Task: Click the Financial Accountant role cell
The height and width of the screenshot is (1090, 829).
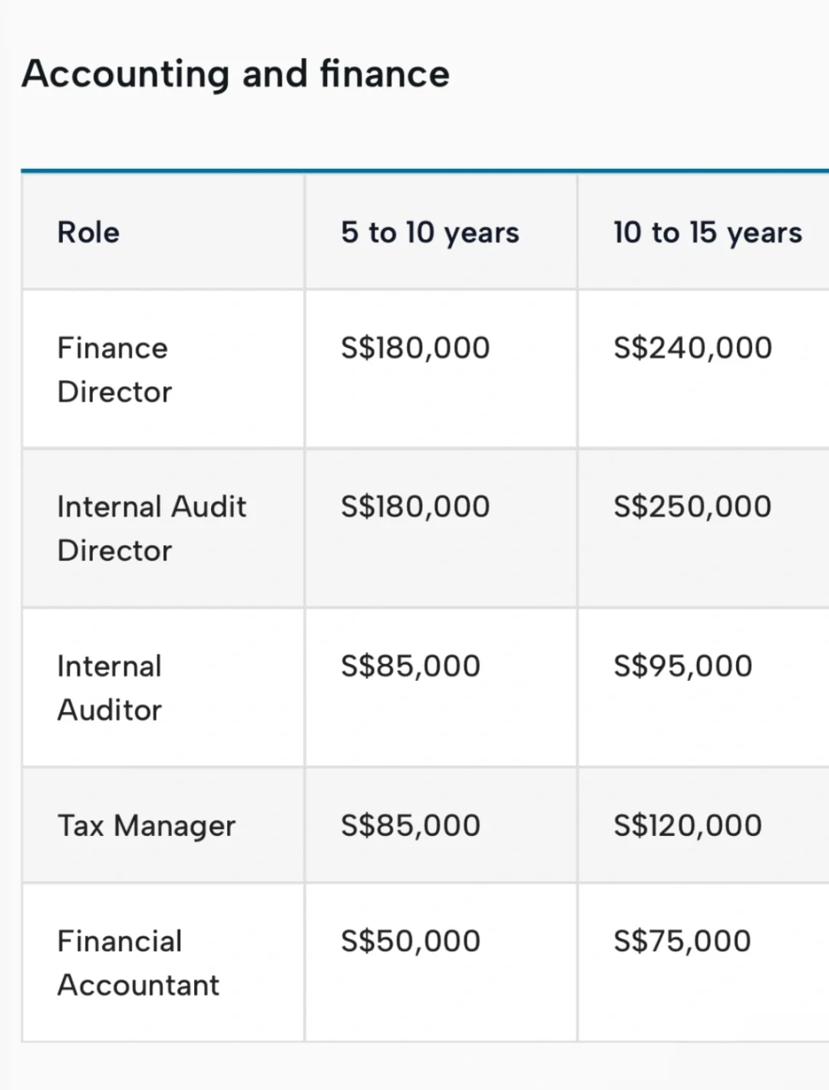Action: [x=138, y=963]
